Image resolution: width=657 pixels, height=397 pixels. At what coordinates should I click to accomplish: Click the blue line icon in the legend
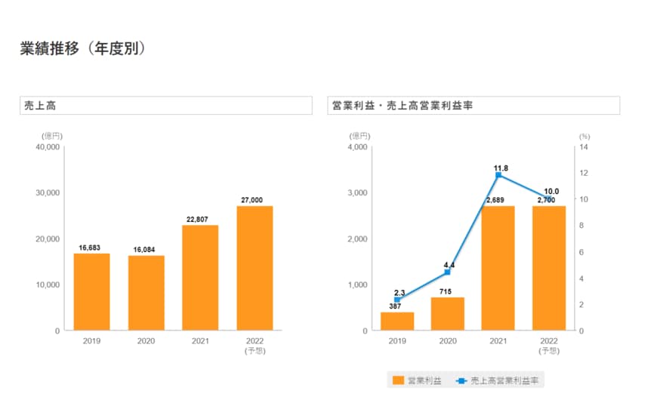pos(460,380)
